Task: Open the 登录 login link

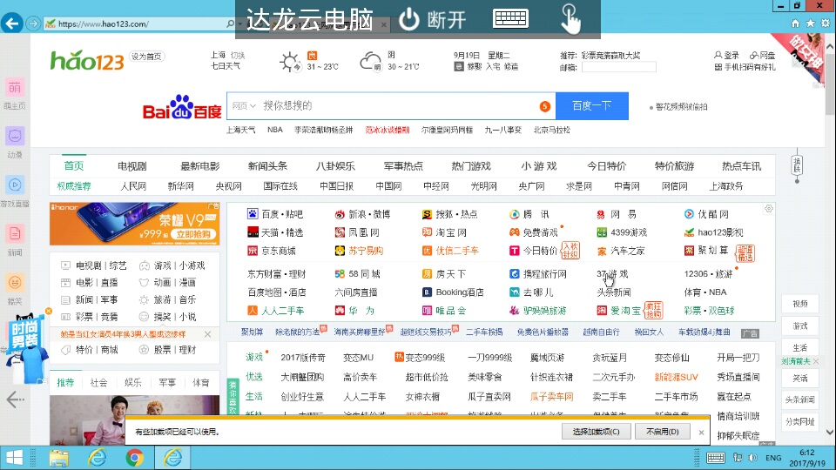Action: 726,55
